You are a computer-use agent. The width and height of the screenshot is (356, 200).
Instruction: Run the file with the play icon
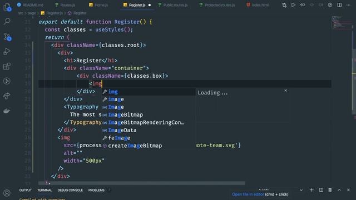[293, 5]
